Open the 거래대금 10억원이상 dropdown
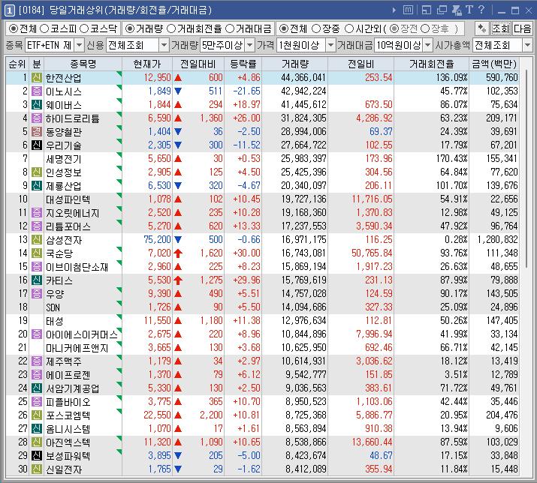The width and height of the screenshot is (537, 483). pyautogui.click(x=428, y=45)
